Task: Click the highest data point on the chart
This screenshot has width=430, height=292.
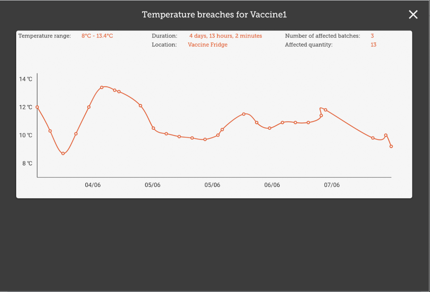Action: pyautogui.click(x=102, y=87)
